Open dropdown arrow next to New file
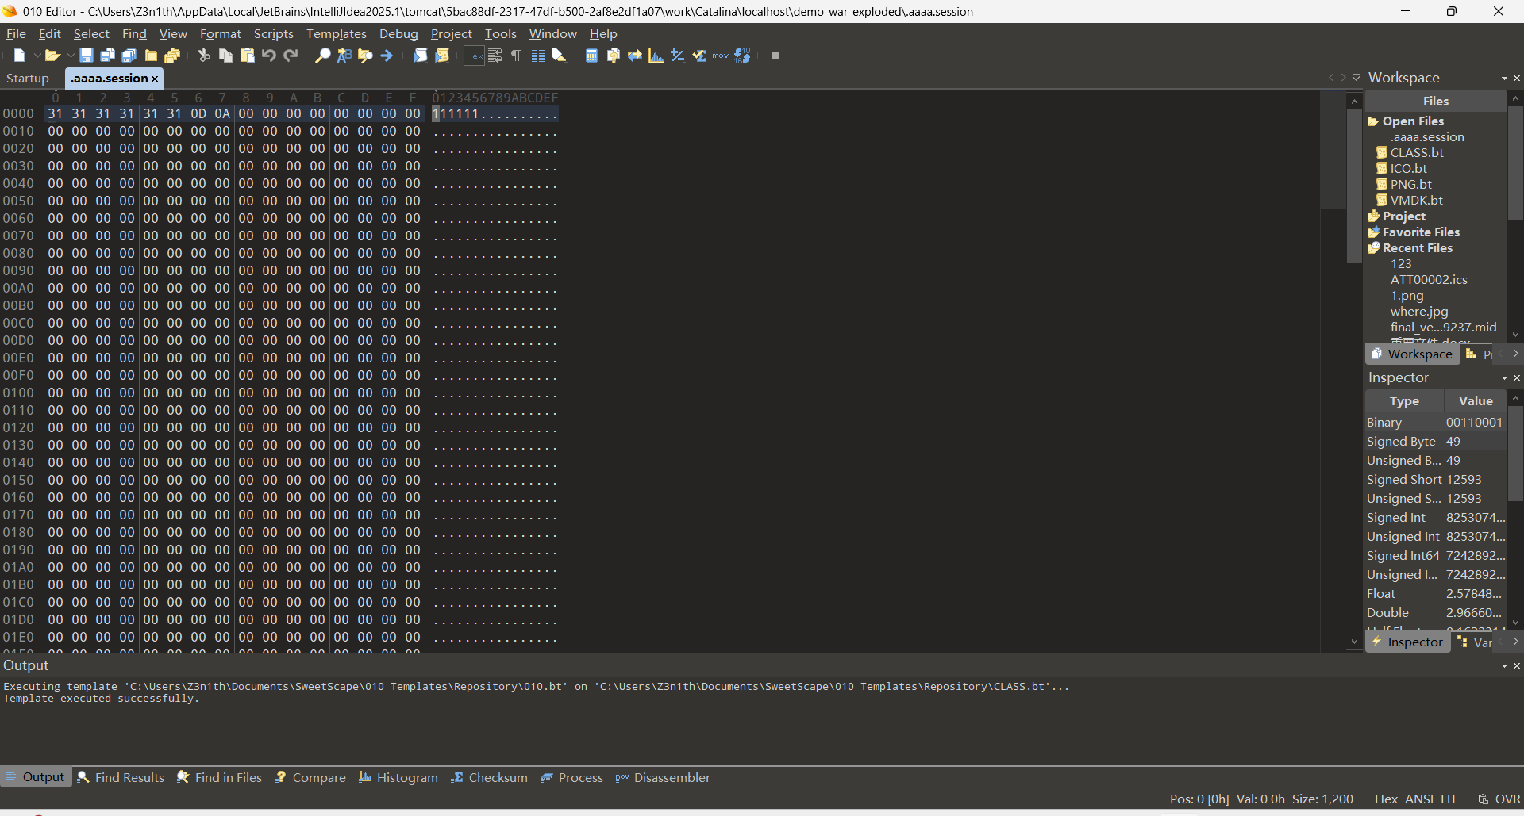Screen dimensions: 1524x816 point(37,56)
